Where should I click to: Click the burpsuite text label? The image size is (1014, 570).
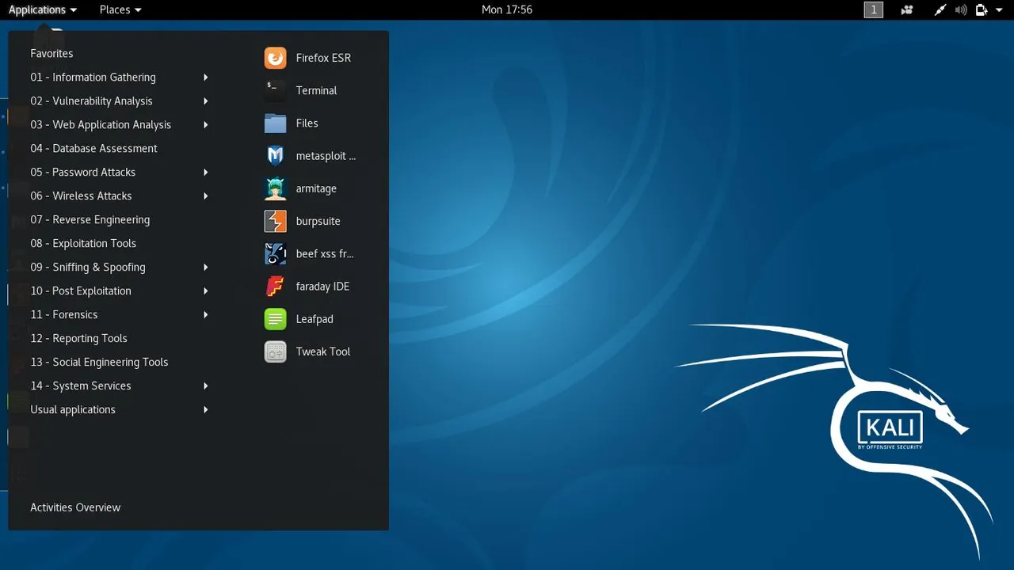[x=318, y=221]
